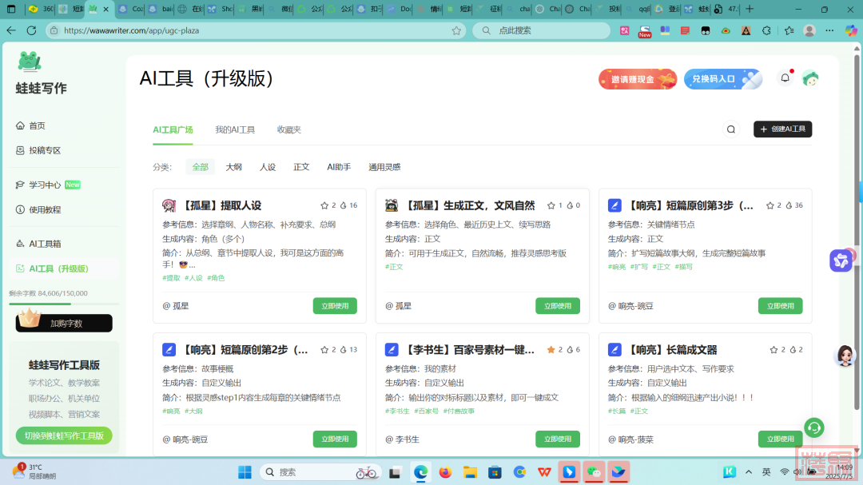Open the 收藏夹 tab
The width and height of the screenshot is (863, 485).
(x=288, y=129)
